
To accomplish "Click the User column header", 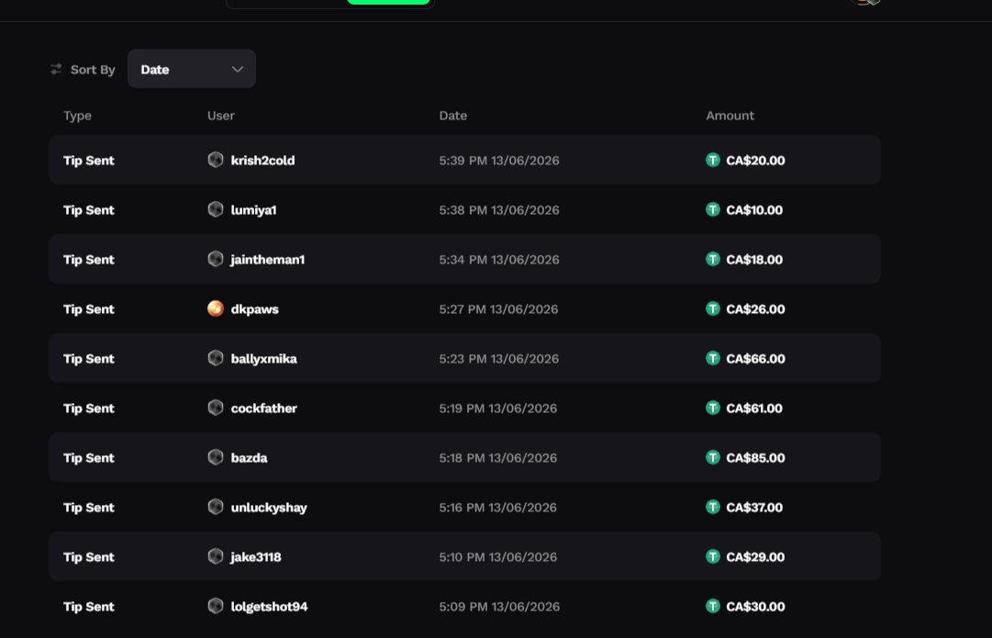I will click(x=221, y=115).
